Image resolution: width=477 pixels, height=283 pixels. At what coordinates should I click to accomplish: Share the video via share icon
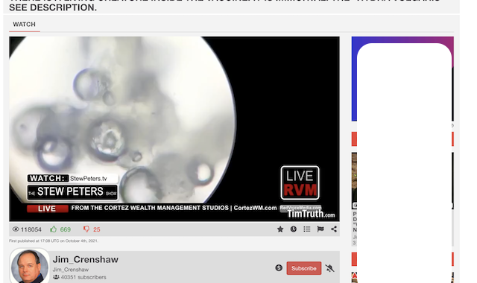click(334, 229)
